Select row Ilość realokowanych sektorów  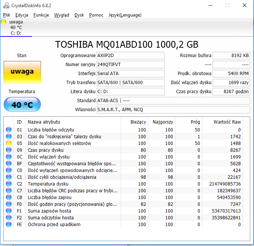[123, 143]
